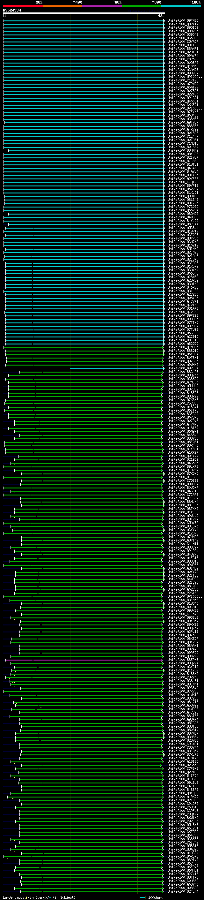204x900 pixels.
Task: Click label UniRef100_B7K8B9
Action: point(183,161)
